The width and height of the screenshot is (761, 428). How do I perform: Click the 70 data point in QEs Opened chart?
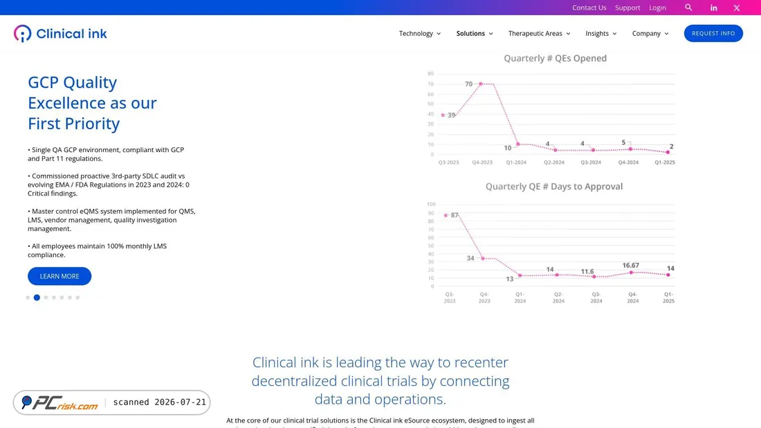pyautogui.click(x=481, y=84)
